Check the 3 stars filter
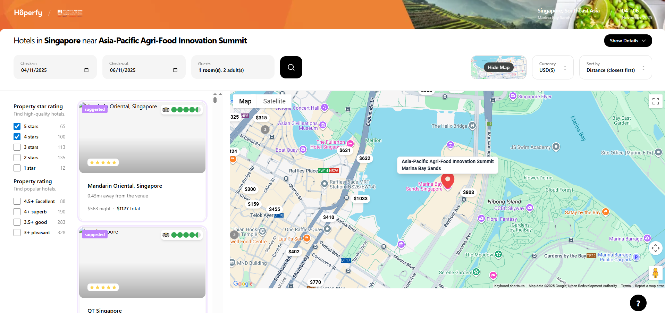The height and width of the screenshot is (313, 665). [17, 147]
